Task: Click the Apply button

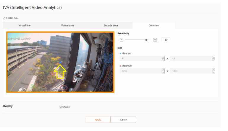Action: pyautogui.click(x=98, y=120)
